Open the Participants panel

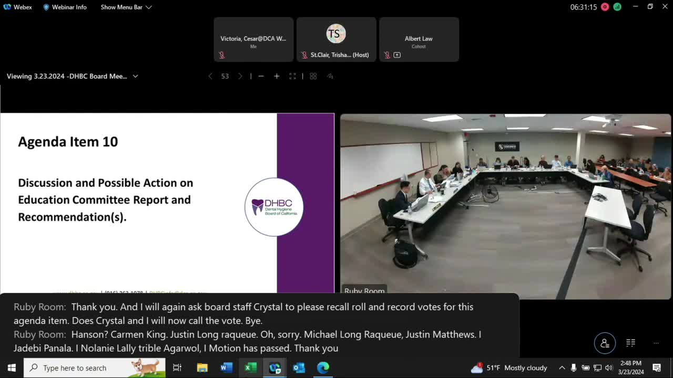click(605, 343)
